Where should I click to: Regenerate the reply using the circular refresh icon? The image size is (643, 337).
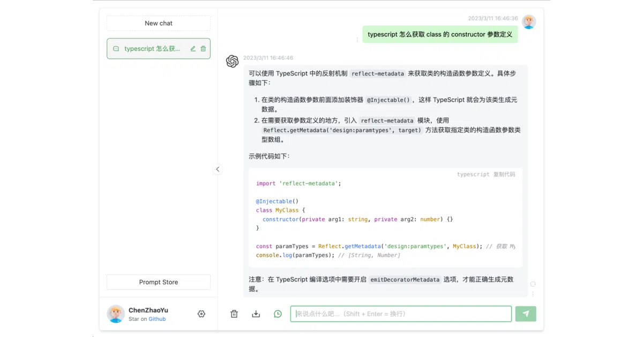(x=533, y=284)
